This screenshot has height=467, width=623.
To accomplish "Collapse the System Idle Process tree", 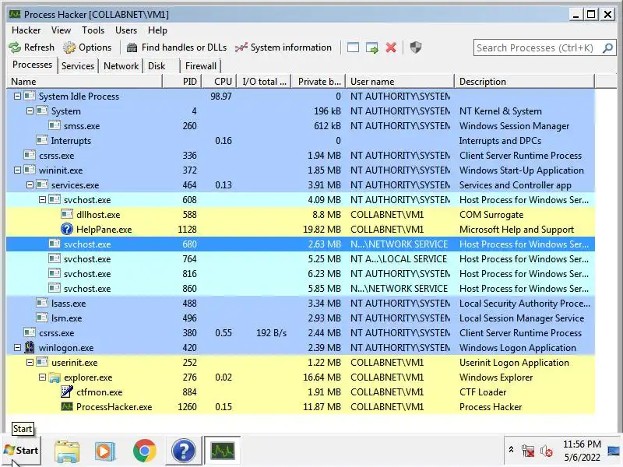I will click(17, 96).
